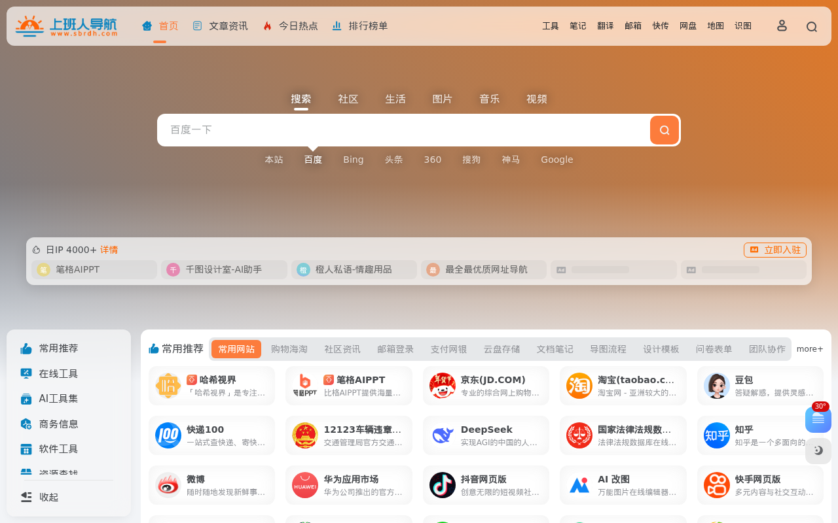Open the 网盘 header link
The height and width of the screenshot is (523, 838).
[688, 26]
